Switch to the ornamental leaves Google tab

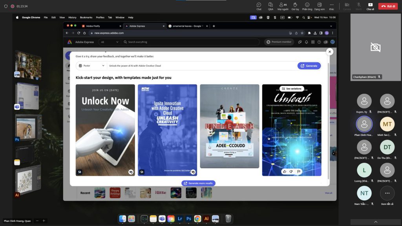[188, 26]
